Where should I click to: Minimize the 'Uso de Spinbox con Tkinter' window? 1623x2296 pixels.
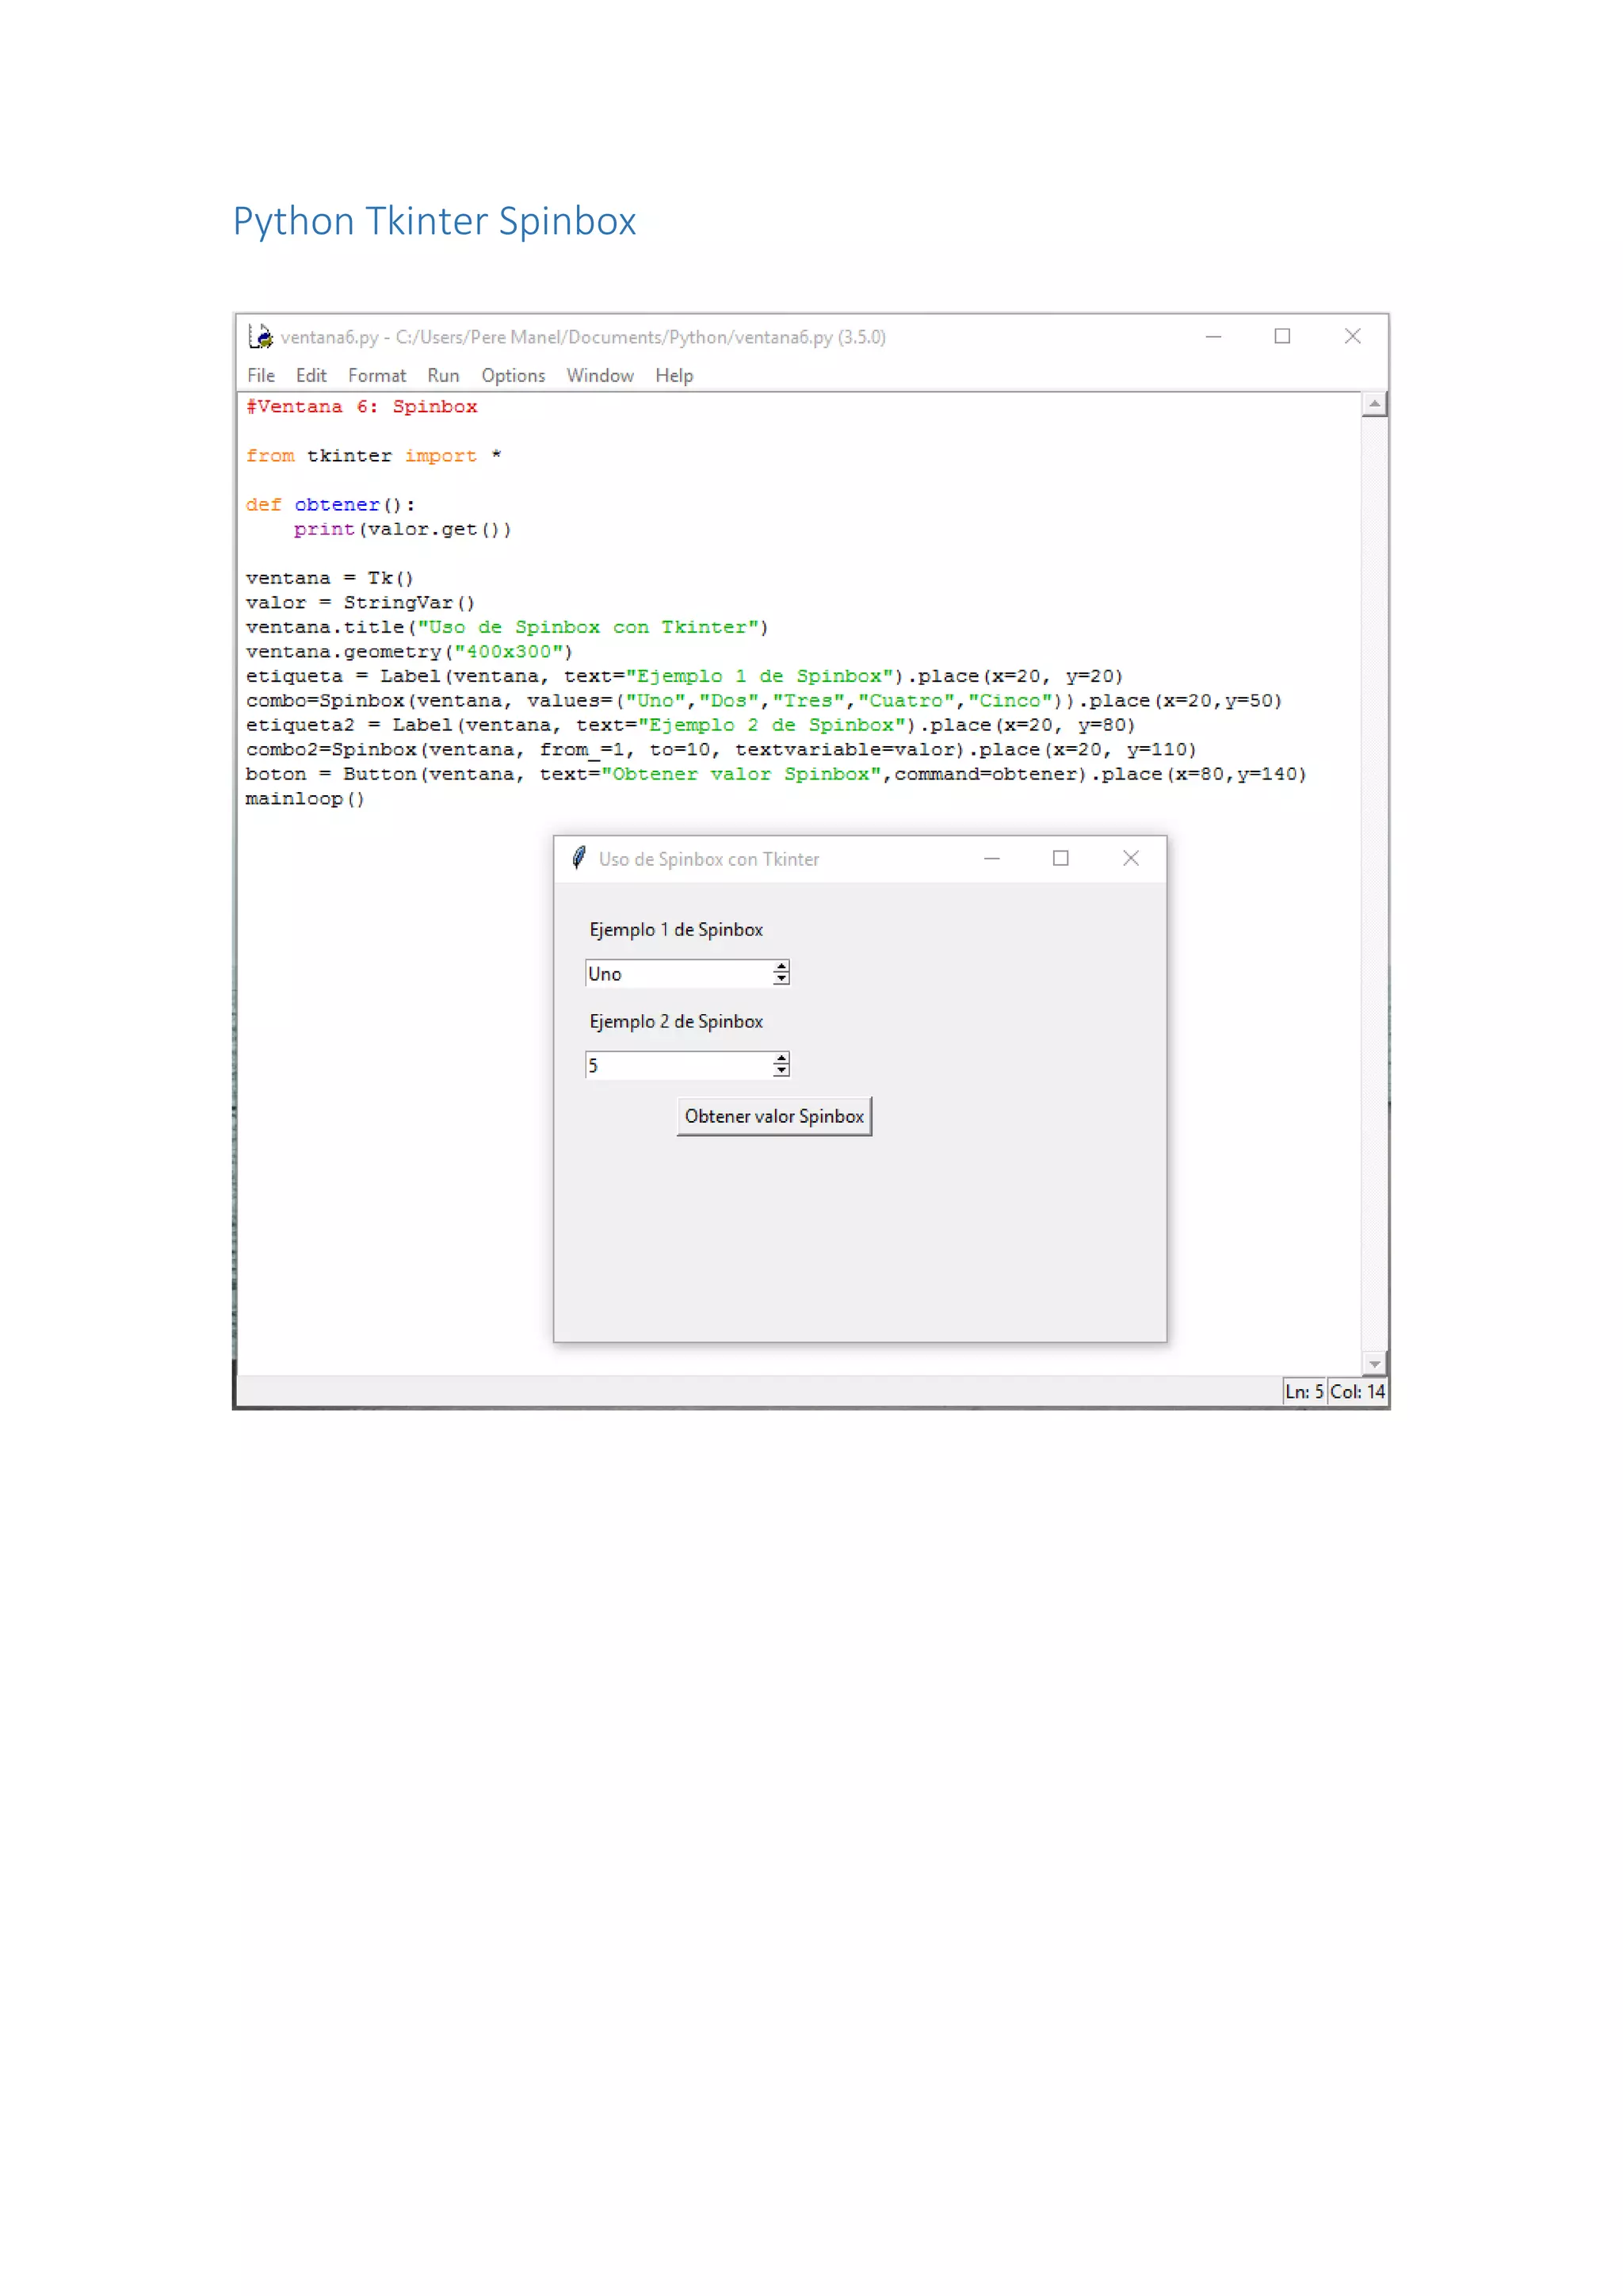991,858
